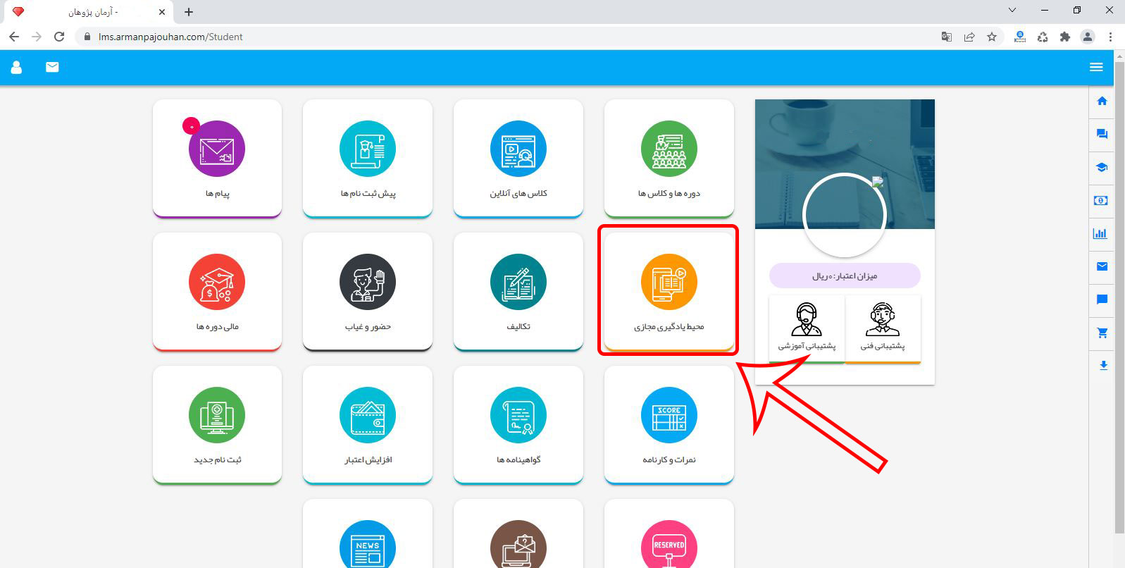Open the hamburger menu in blue header
This screenshot has height=568, width=1125.
[1096, 67]
